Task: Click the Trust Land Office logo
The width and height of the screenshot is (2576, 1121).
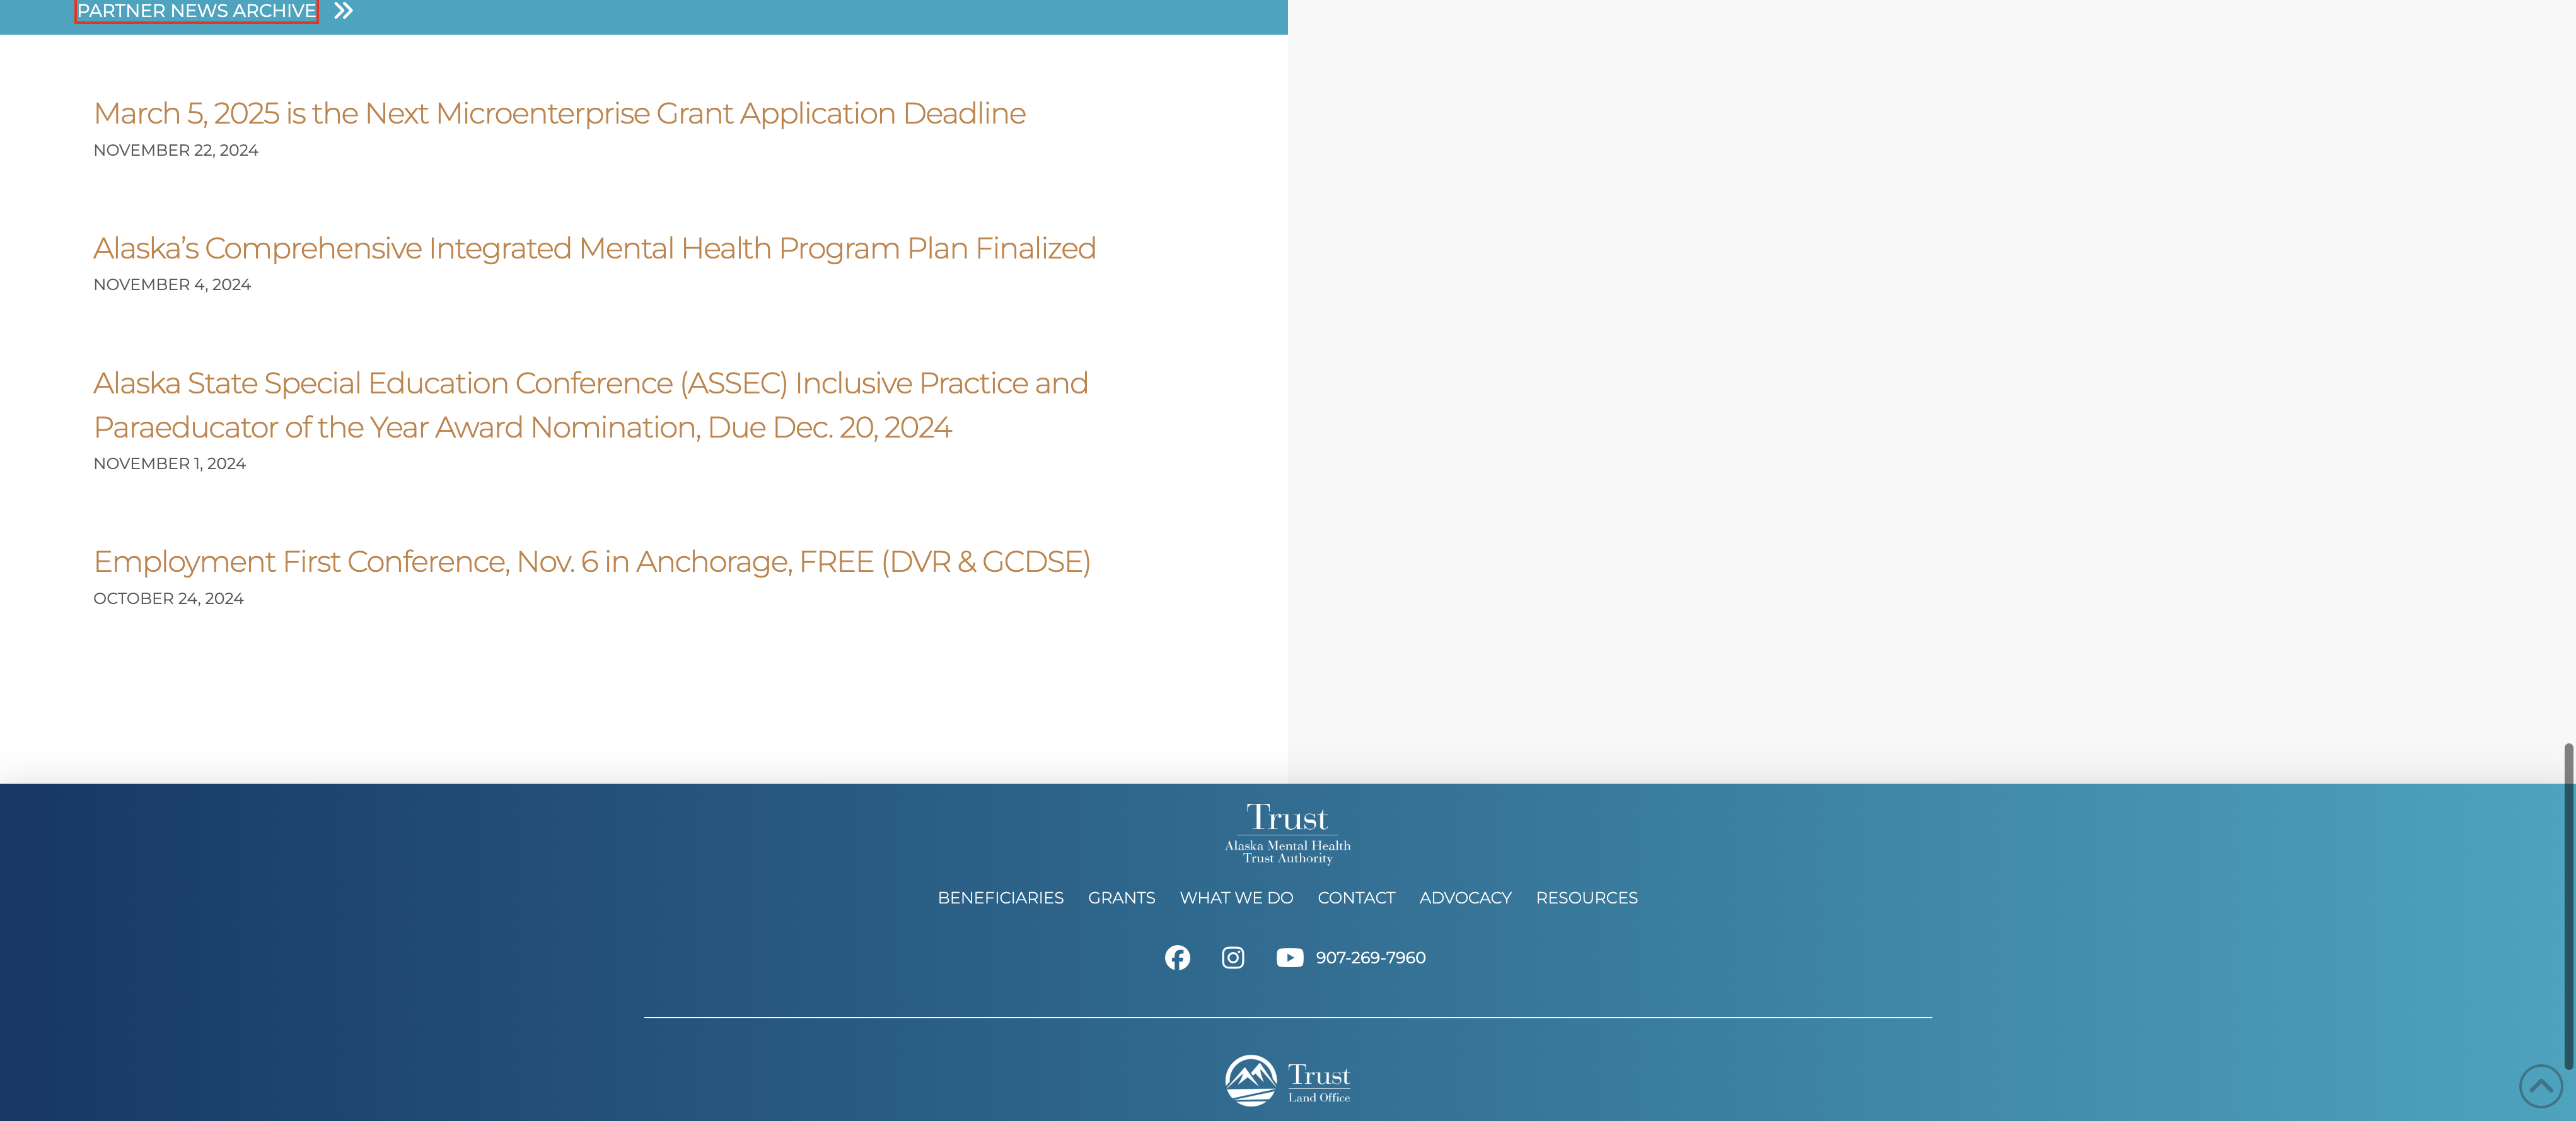Action: coord(1287,1080)
